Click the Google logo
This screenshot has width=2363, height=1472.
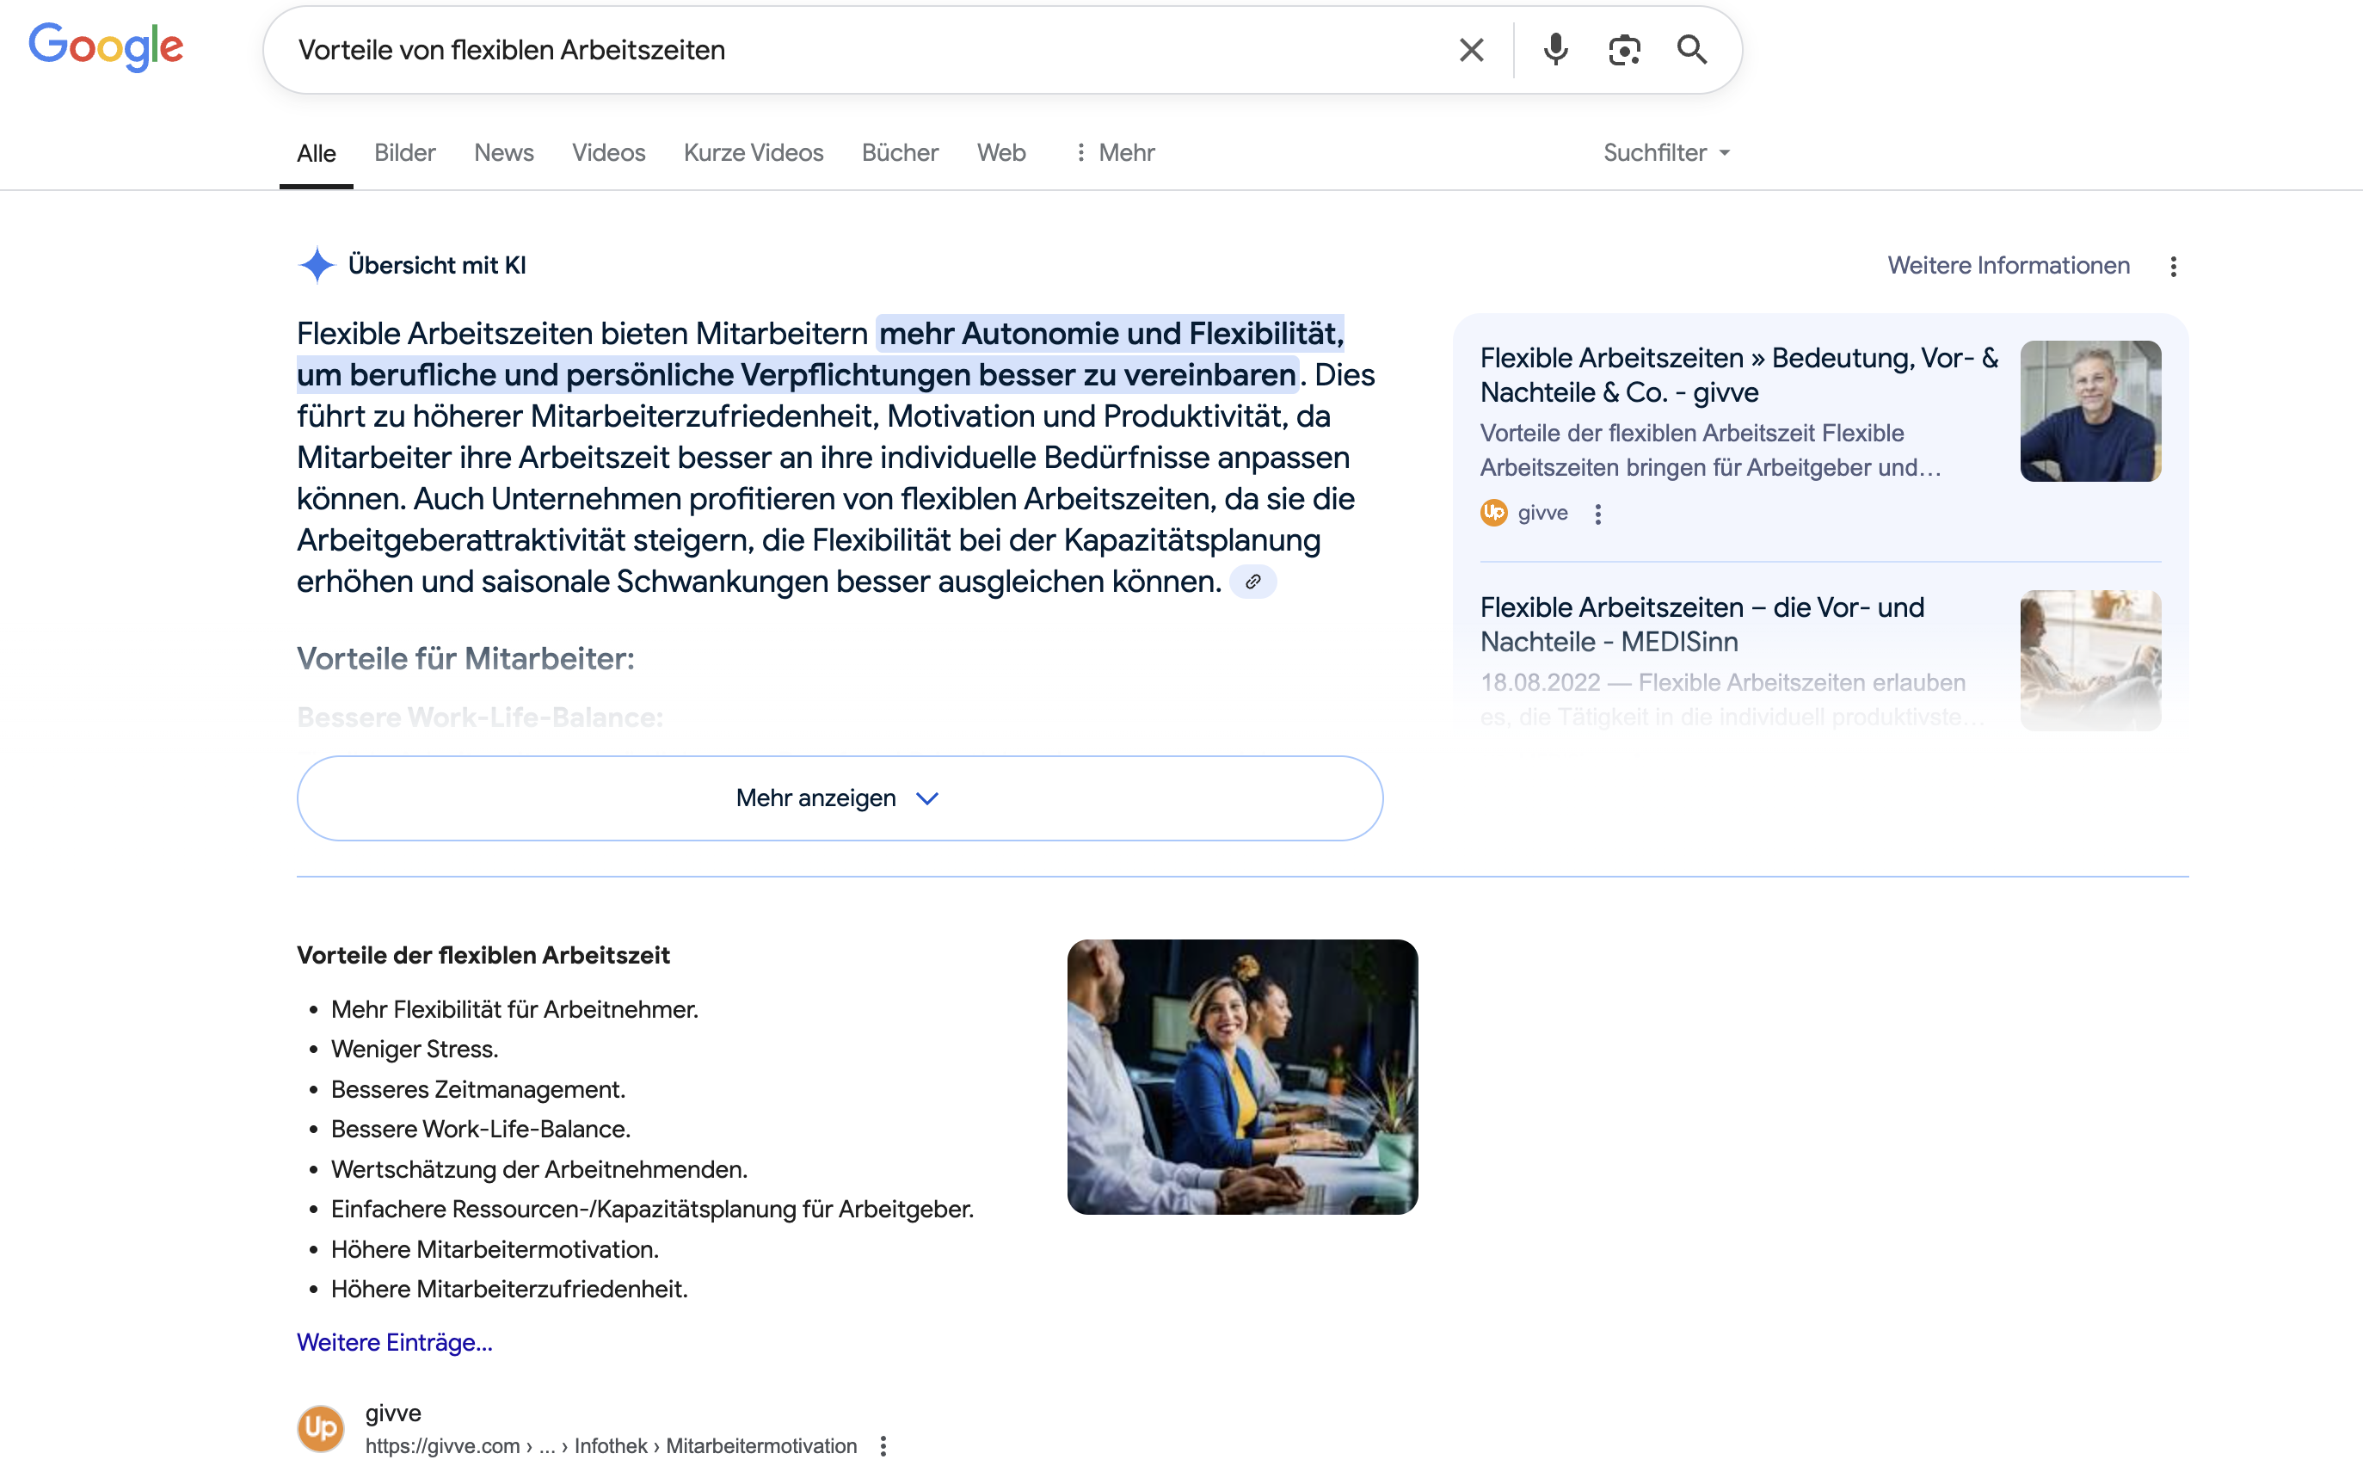[x=106, y=46]
